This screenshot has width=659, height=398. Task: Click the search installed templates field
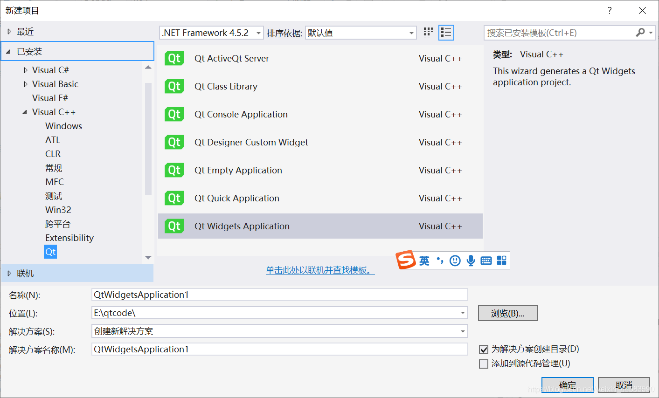click(559, 33)
